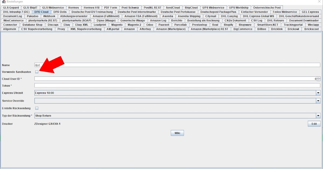The image size is (323, 169).
Task: Tick the Erstelle Rücksendung checkbox
Action: coord(37,108)
